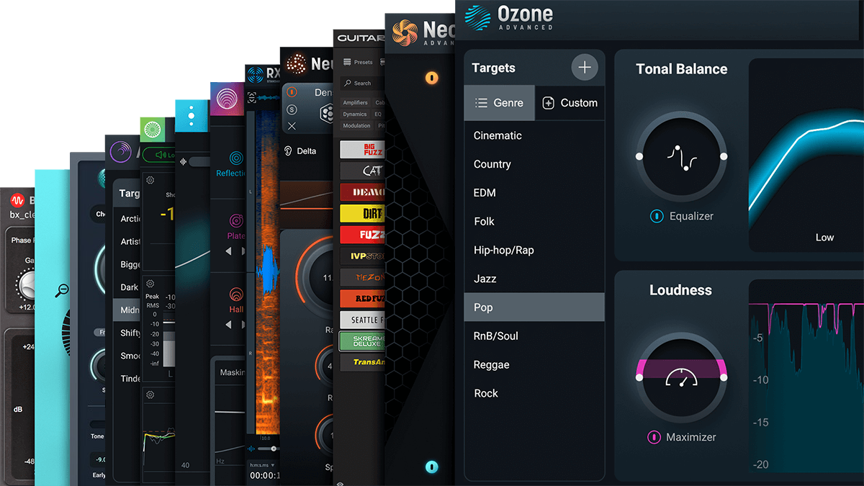Click the purple spiral plugin logo
The height and width of the screenshot is (486, 864).
tap(120, 150)
